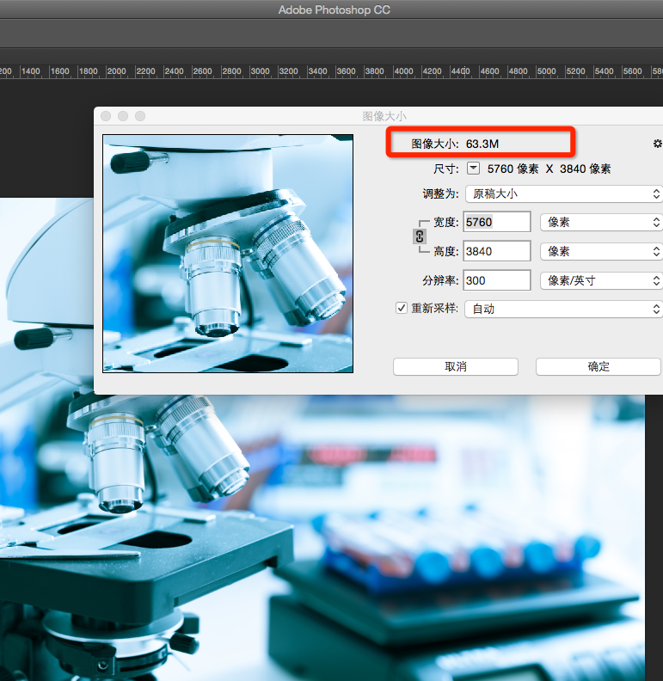This screenshot has height=681, width=663.
Task: Click the 图像大小 dialog title
Action: tap(384, 116)
